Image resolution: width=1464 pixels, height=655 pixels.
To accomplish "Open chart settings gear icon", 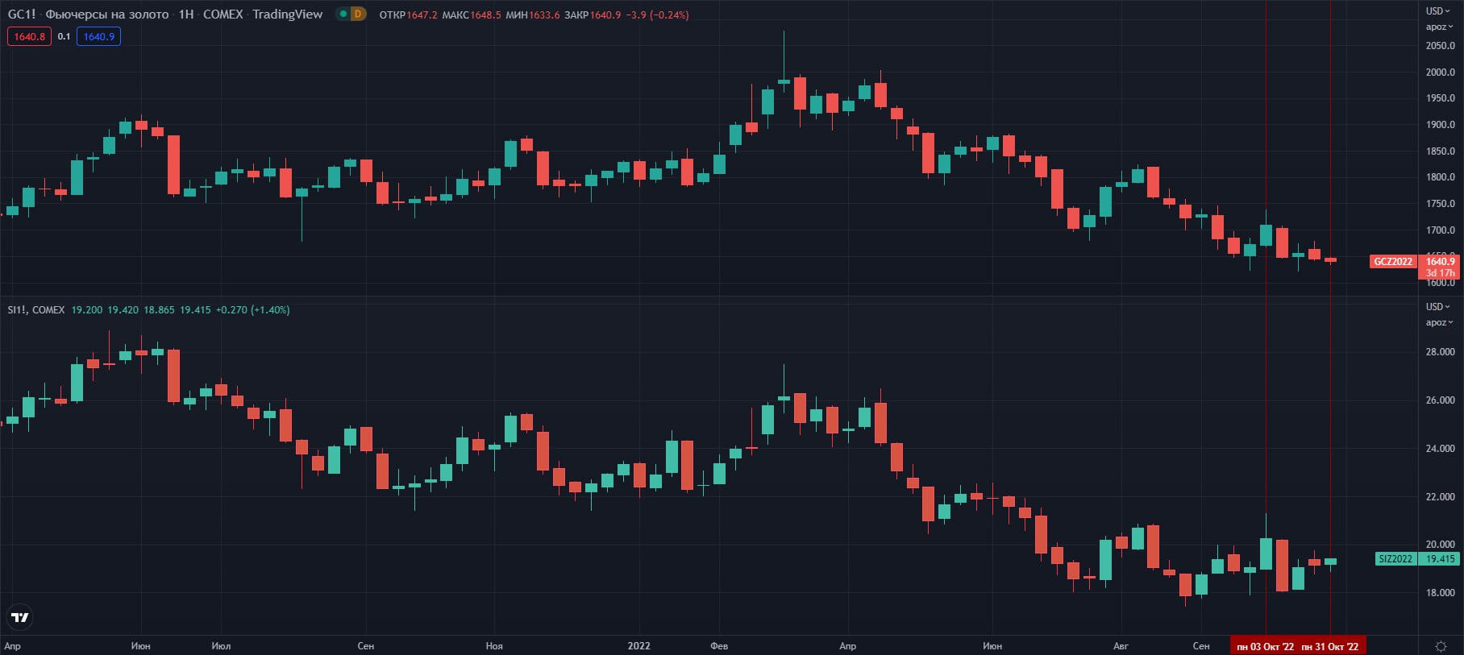I will click(1441, 646).
